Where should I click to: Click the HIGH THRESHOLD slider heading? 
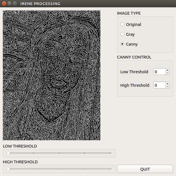tap(20, 162)
